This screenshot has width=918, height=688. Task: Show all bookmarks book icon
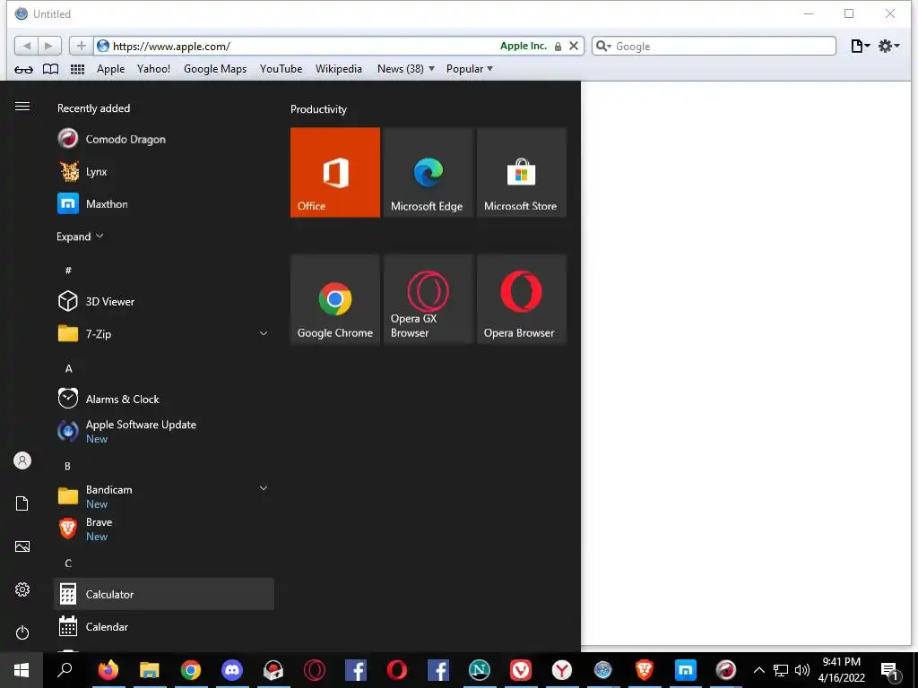coord(51,69)
